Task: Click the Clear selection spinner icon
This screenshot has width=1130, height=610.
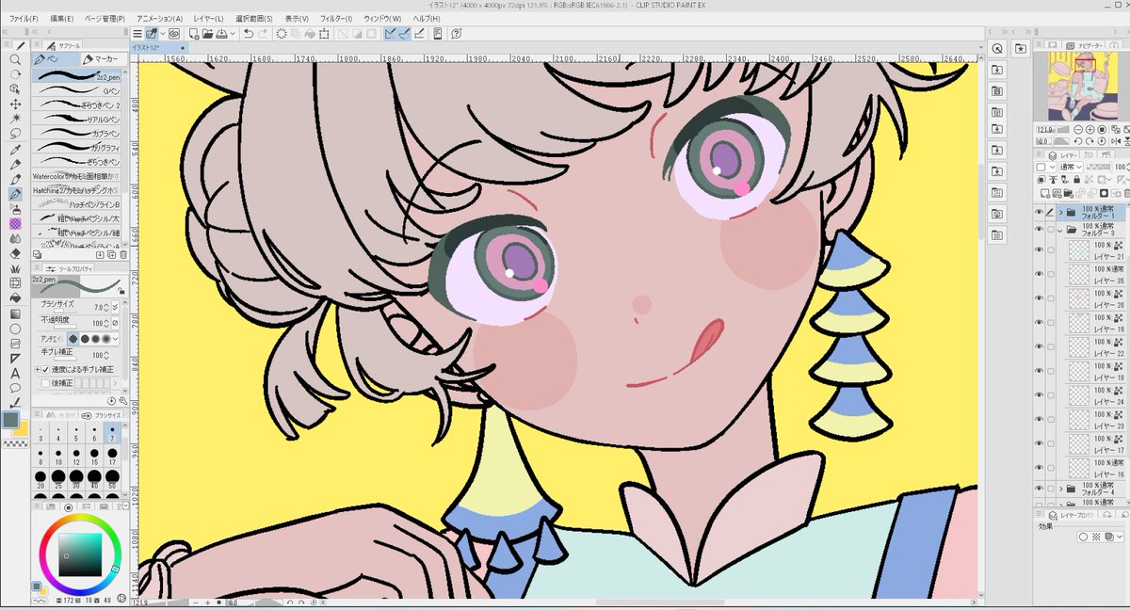Action: coord(281,33)
